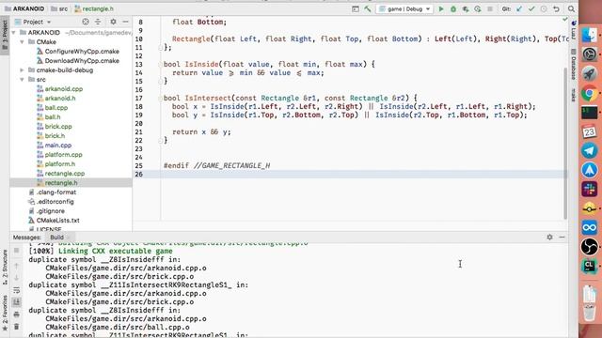Open Slack from the Dock
Image resolution: width=602 pixels, height=338 pixels.
pos(590,189)
